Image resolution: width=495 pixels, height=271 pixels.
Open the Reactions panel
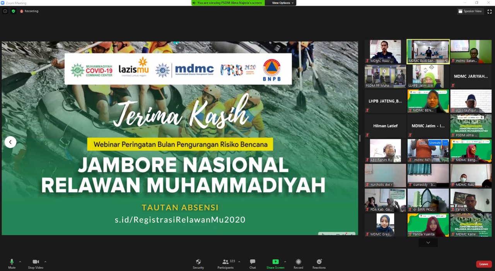click(319, 263)
